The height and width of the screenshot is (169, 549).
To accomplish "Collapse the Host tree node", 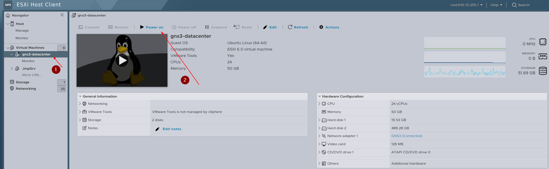I will click(x=8, y=24).
